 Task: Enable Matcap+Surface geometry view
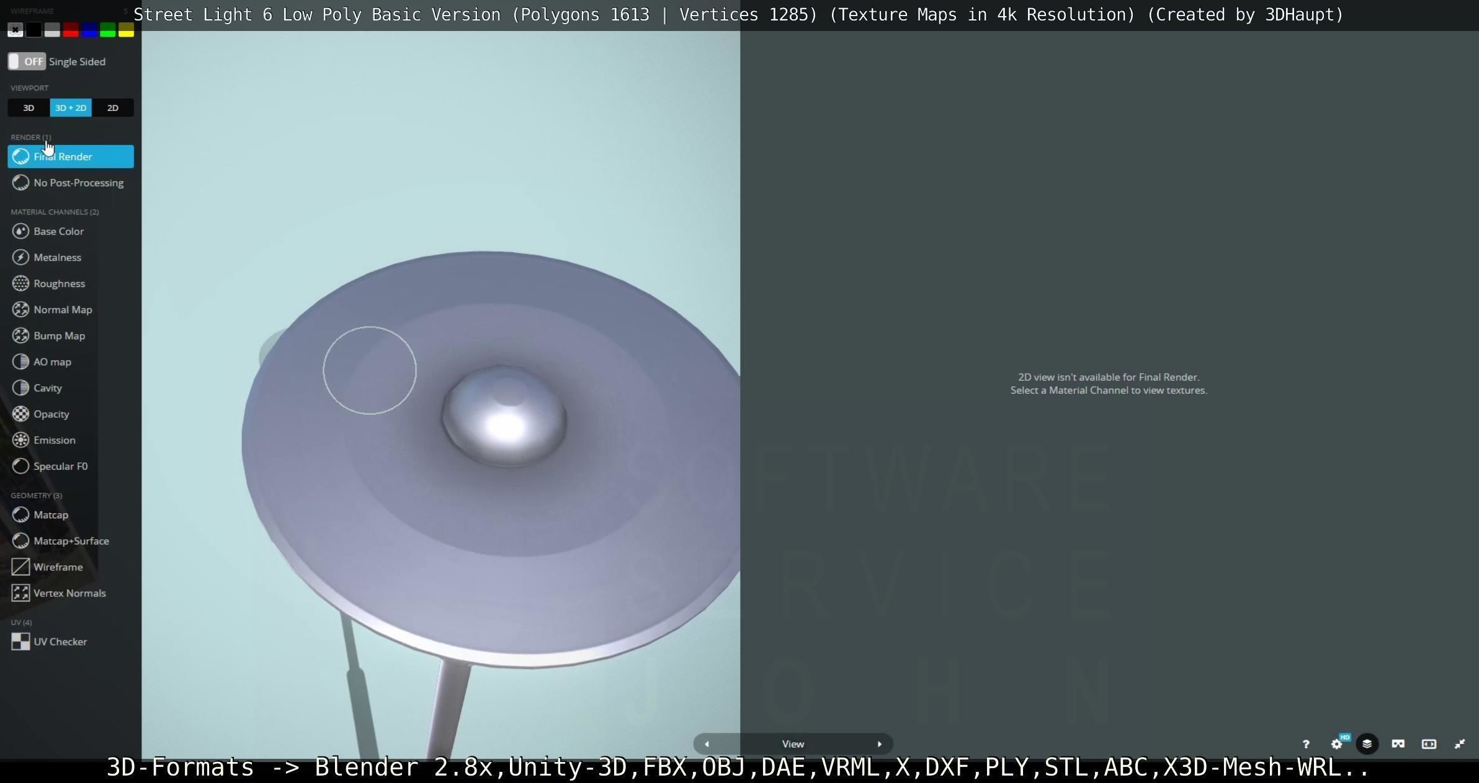pos(71,541)
